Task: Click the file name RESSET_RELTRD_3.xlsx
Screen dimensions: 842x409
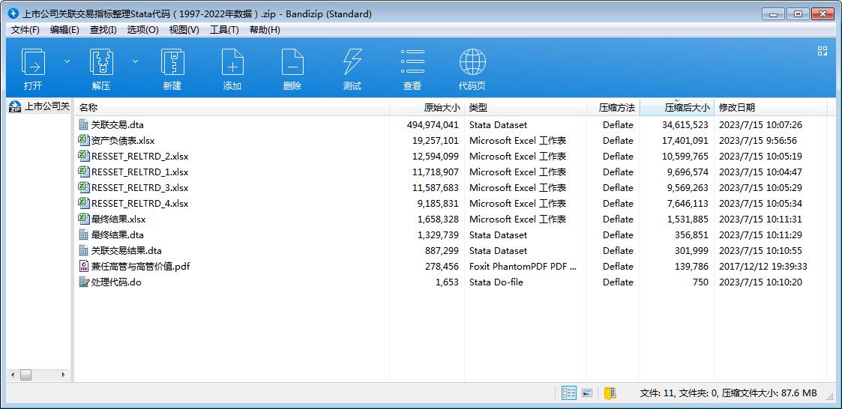Action: point(140,187)
